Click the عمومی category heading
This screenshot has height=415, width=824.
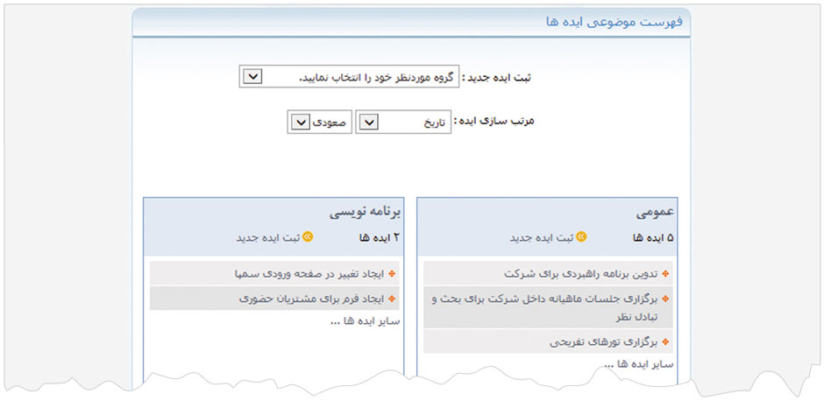[654, 213]
